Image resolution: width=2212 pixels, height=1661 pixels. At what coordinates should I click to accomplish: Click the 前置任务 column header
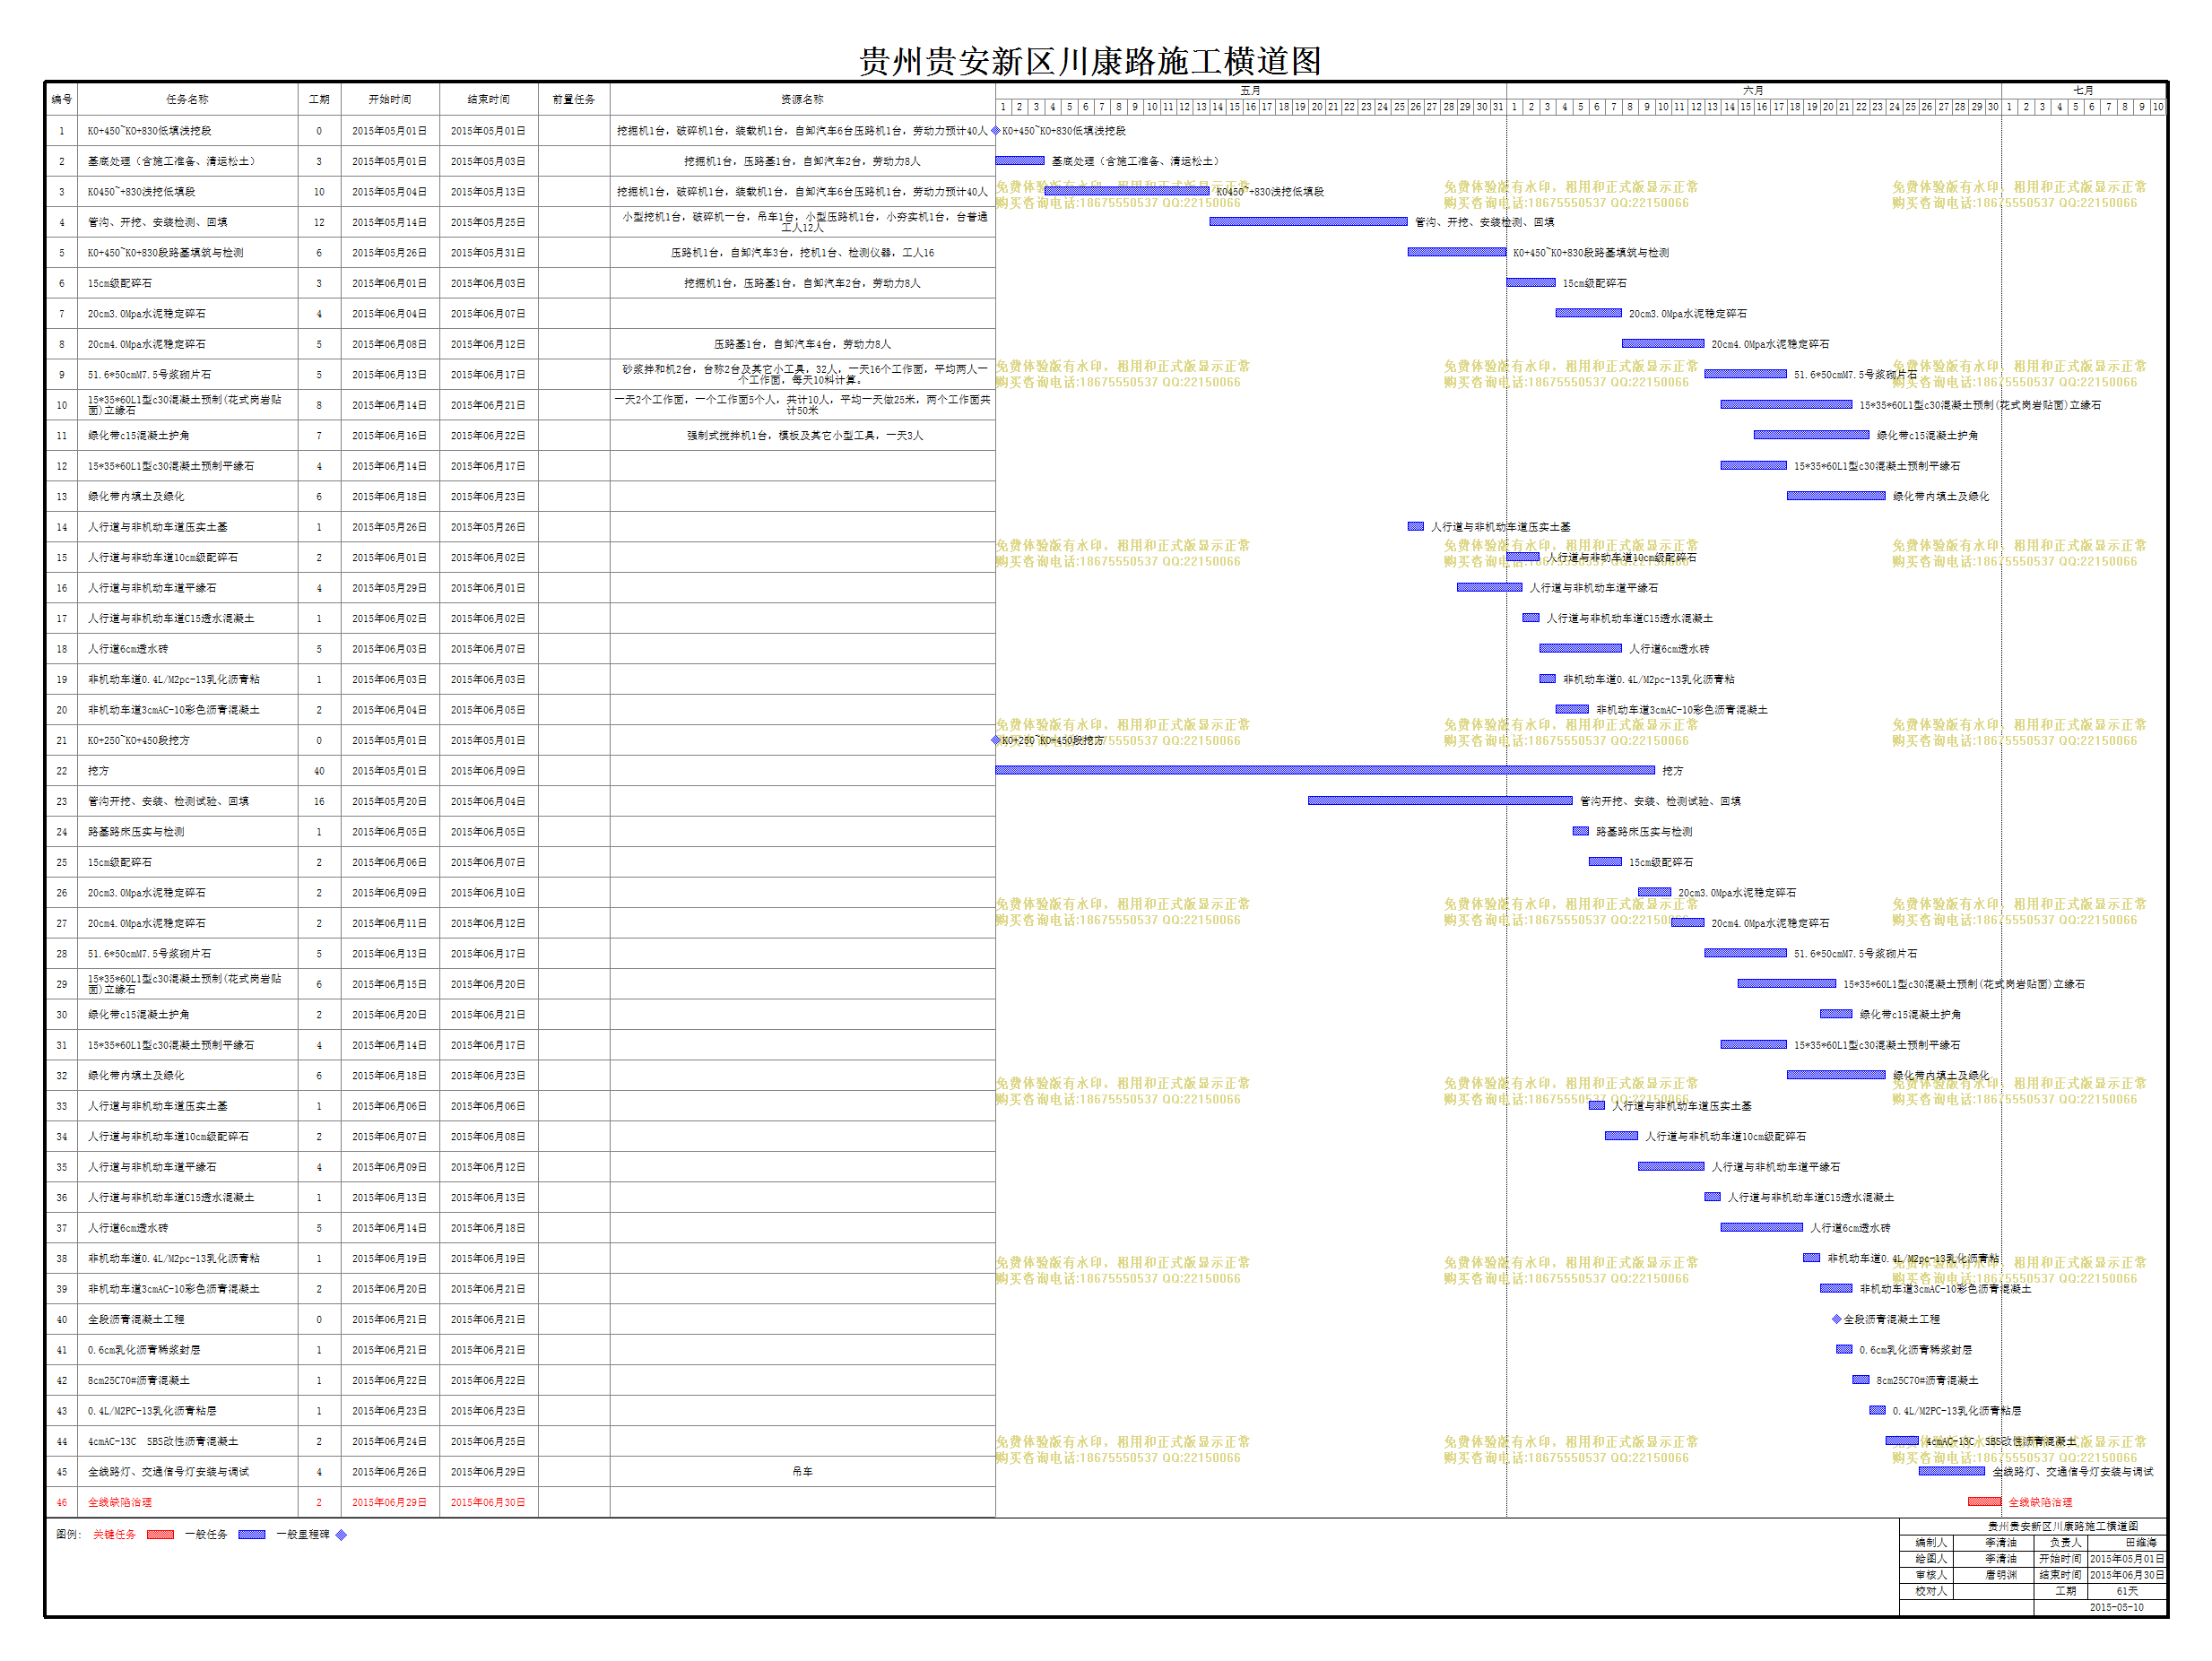coord(574,99)
